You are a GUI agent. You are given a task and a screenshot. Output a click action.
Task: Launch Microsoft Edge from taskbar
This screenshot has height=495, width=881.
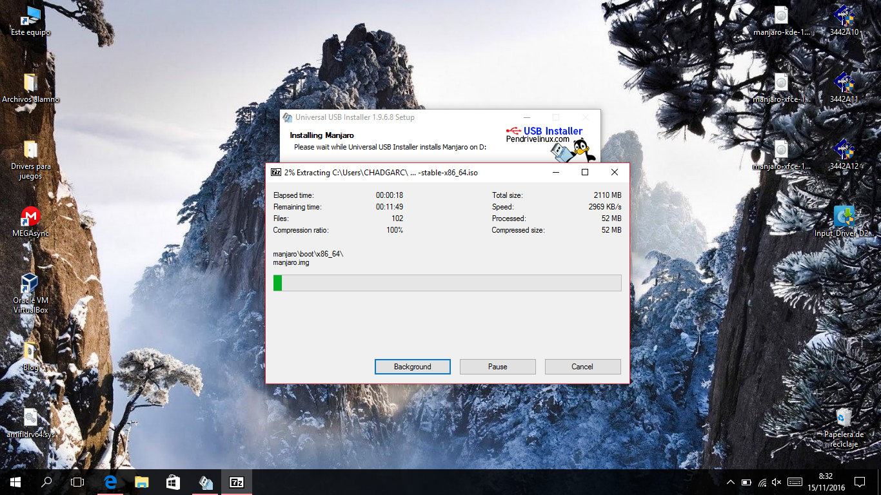coord(110,482)
